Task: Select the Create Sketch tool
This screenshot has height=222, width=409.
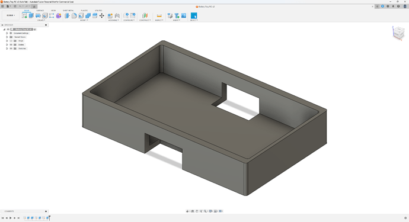Action: click(24, 15)
